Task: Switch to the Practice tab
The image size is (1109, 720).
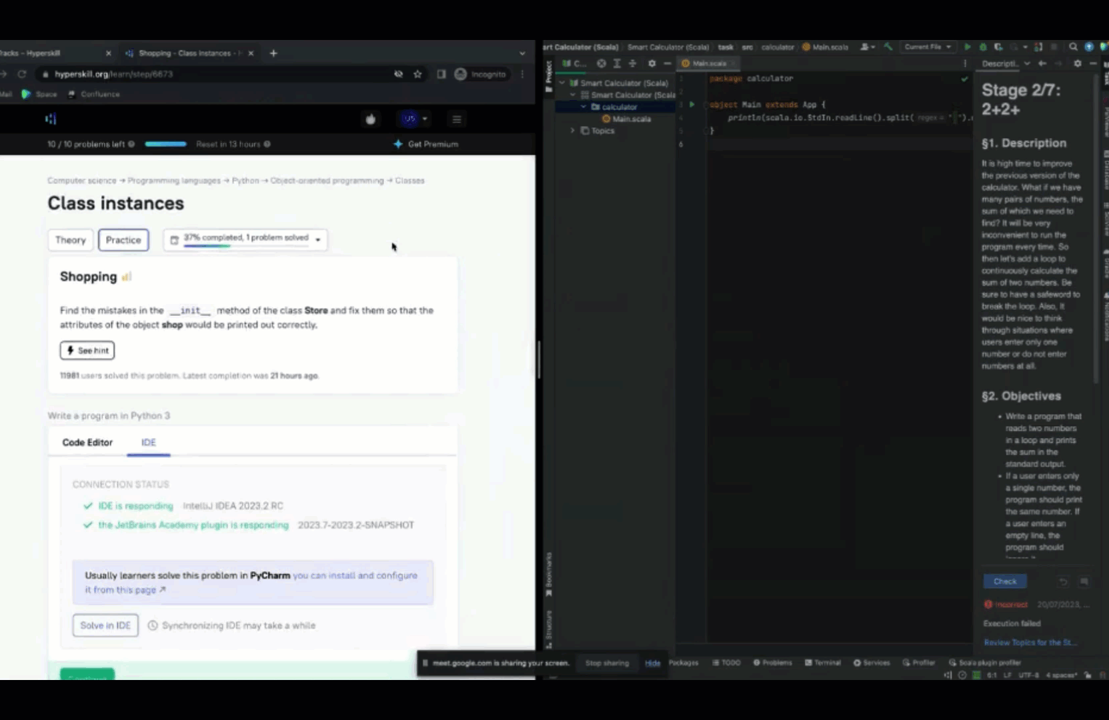Action: (x=123, y=240)
